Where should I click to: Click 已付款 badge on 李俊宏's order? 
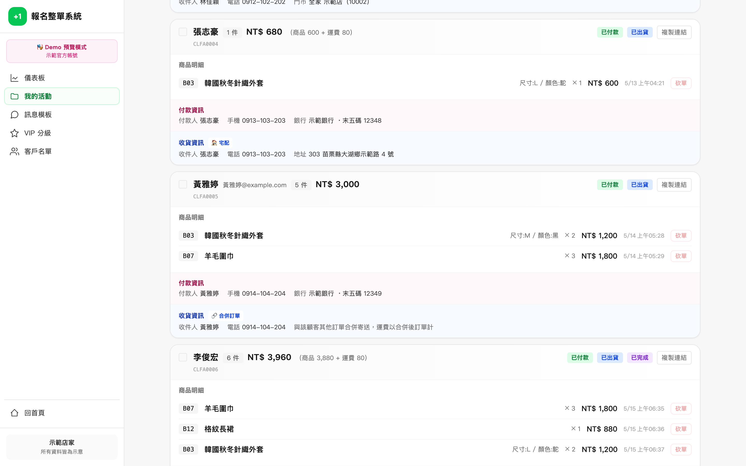click(580, 358)
